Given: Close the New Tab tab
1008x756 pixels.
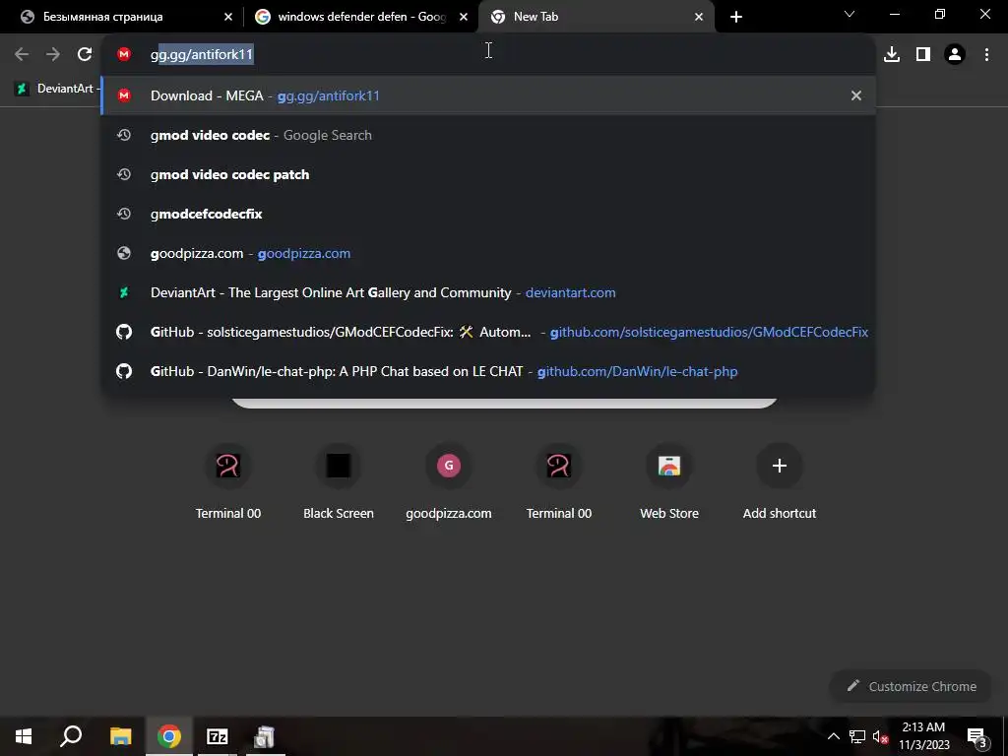Looking at the screenshot, I should pyautogui.click(x=699, y=17).
